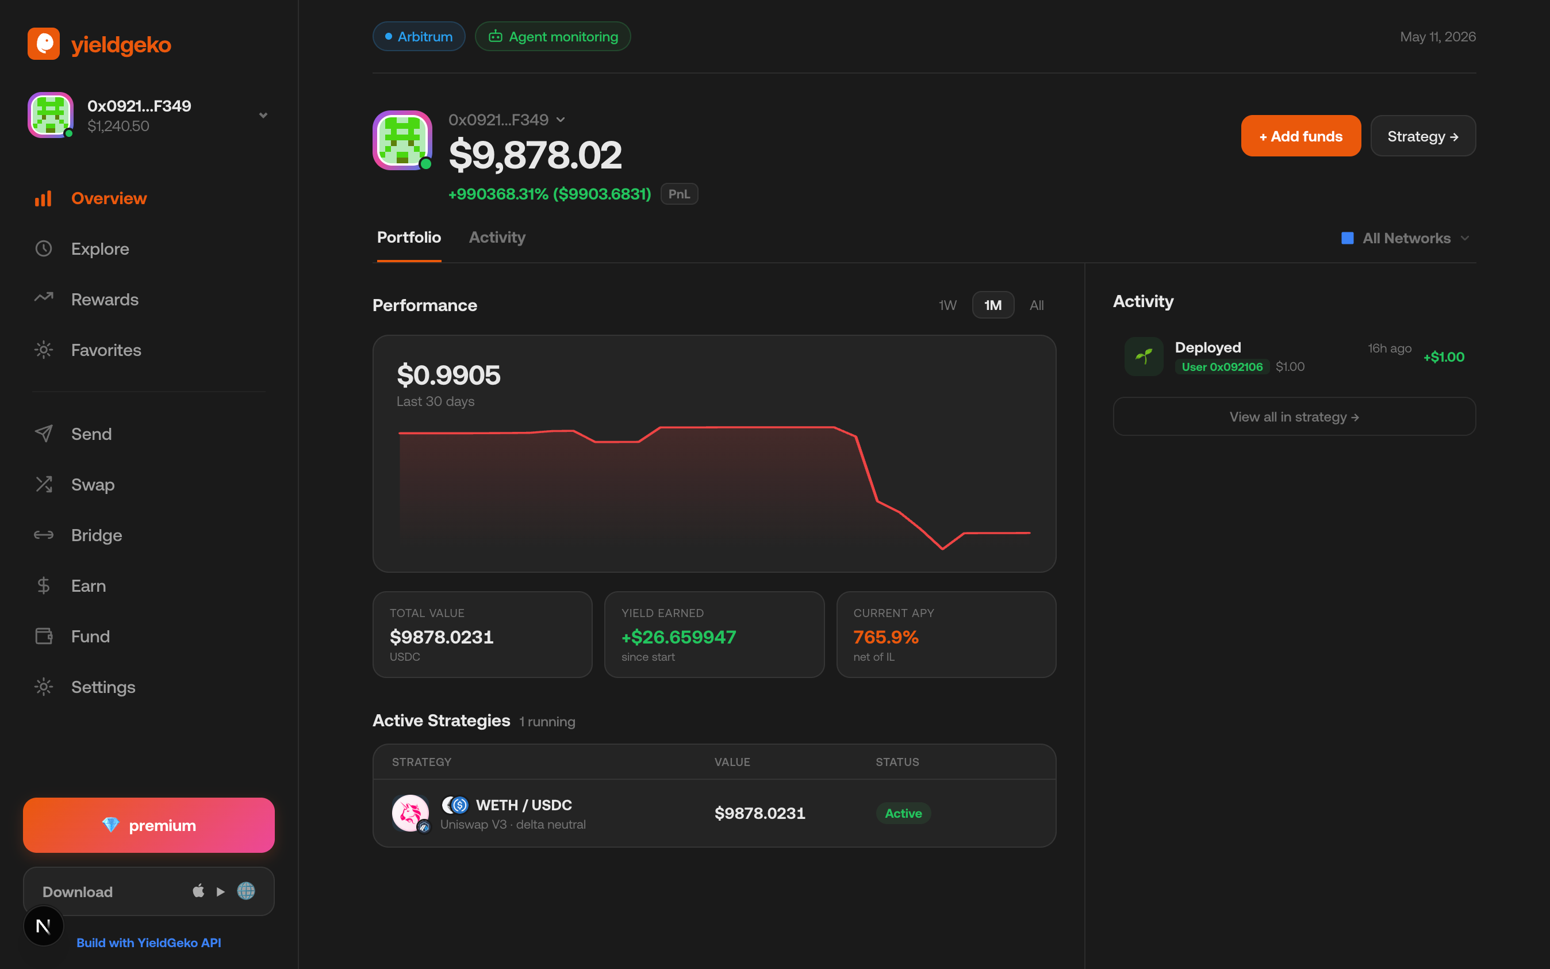This screenshot has height=969, width=1550.
Task: Click the May 11, 2026 date
Action: pyautogui.click(x=1438, y=37)
